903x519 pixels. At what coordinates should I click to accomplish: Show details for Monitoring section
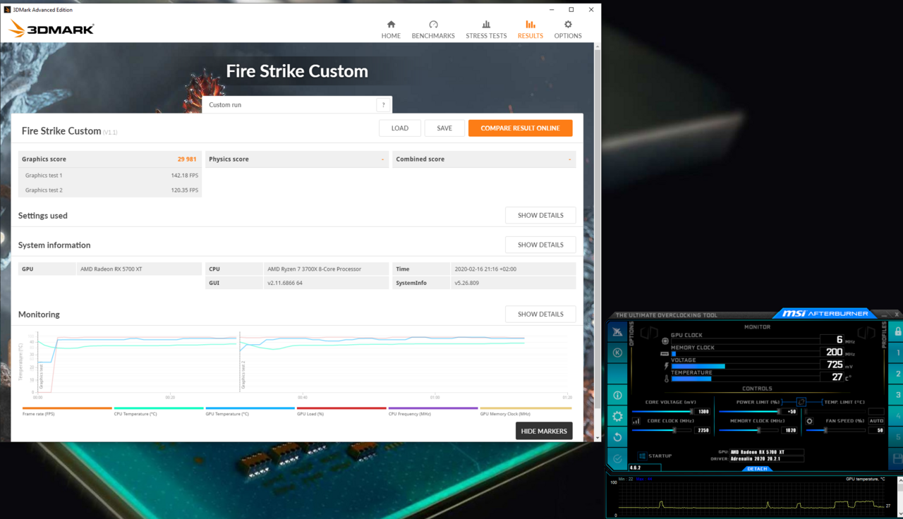tap(540, 314)
